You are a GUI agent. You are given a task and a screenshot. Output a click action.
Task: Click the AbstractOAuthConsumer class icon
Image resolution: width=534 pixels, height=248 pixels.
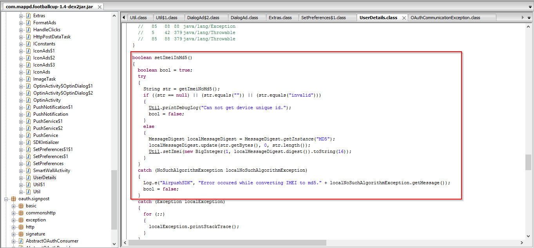tap(21, 241)
